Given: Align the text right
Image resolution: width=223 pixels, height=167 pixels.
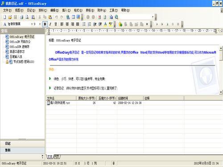Looking at the screenshot, I should click(x=72, y=24).
